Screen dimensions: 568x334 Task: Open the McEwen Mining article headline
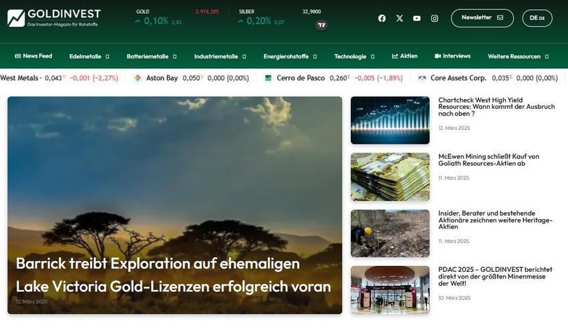488,160
